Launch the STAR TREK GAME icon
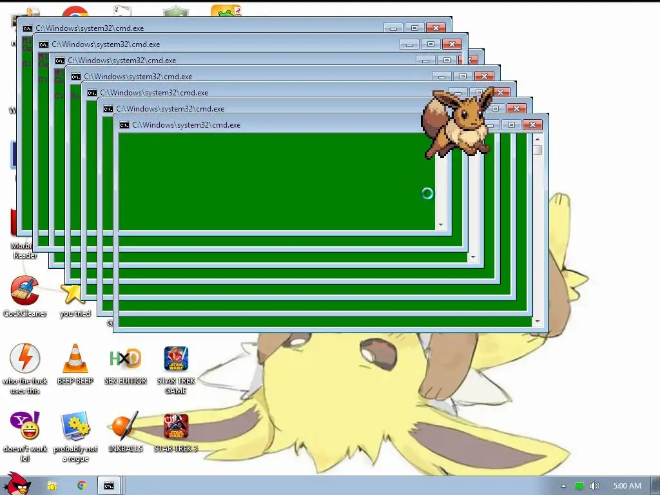This screenshot has width=660, height=495. tap(176, 370)
